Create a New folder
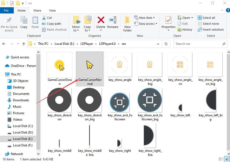Screen dimensions: 230x162 pos(127,24)
